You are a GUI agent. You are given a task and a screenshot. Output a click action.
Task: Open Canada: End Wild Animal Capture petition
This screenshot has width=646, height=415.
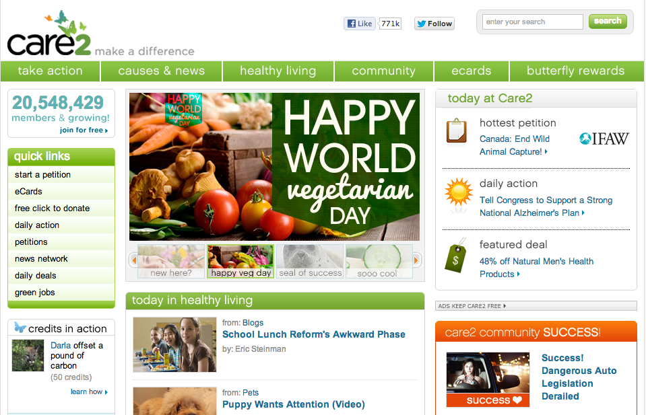click(x=514, y=145)
